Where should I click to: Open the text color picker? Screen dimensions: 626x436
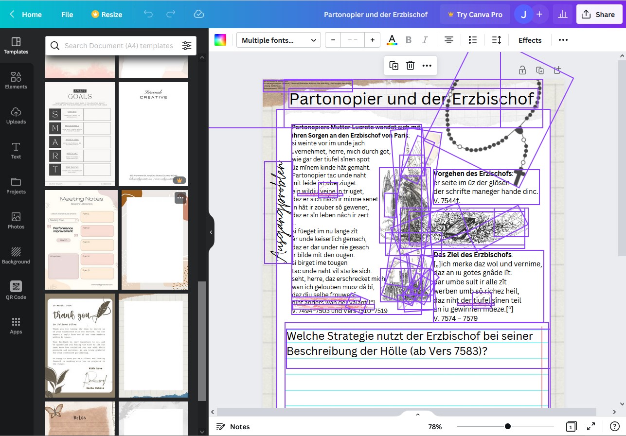392,40
